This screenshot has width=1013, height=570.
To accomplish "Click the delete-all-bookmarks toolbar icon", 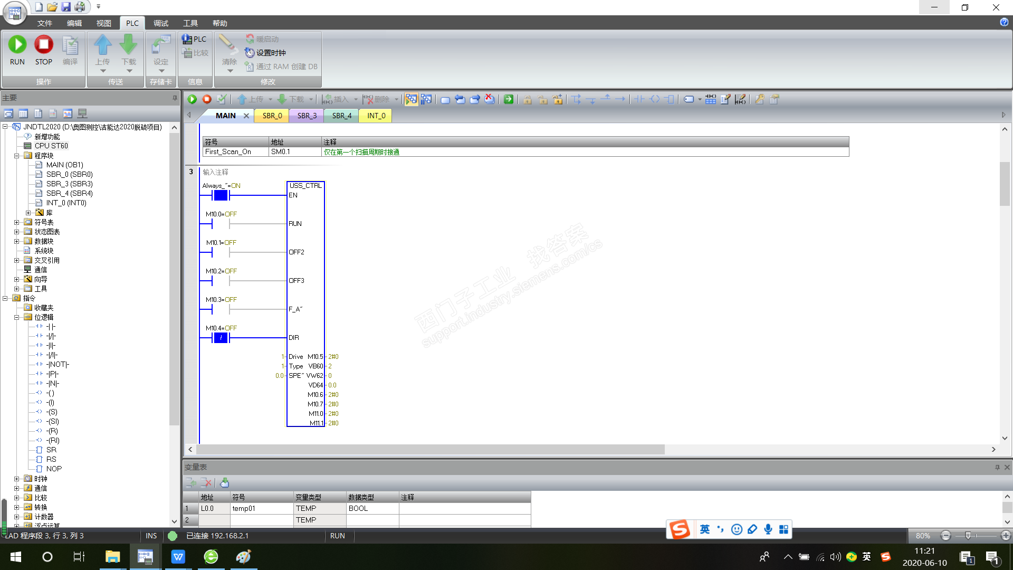I will [490, 99].
